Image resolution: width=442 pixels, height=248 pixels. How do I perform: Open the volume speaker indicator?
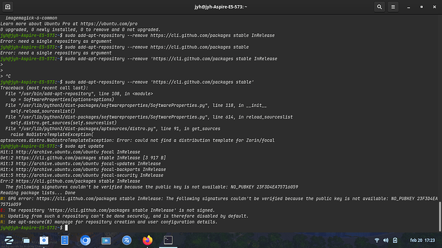pyautogui.click(x=386, y=240)
